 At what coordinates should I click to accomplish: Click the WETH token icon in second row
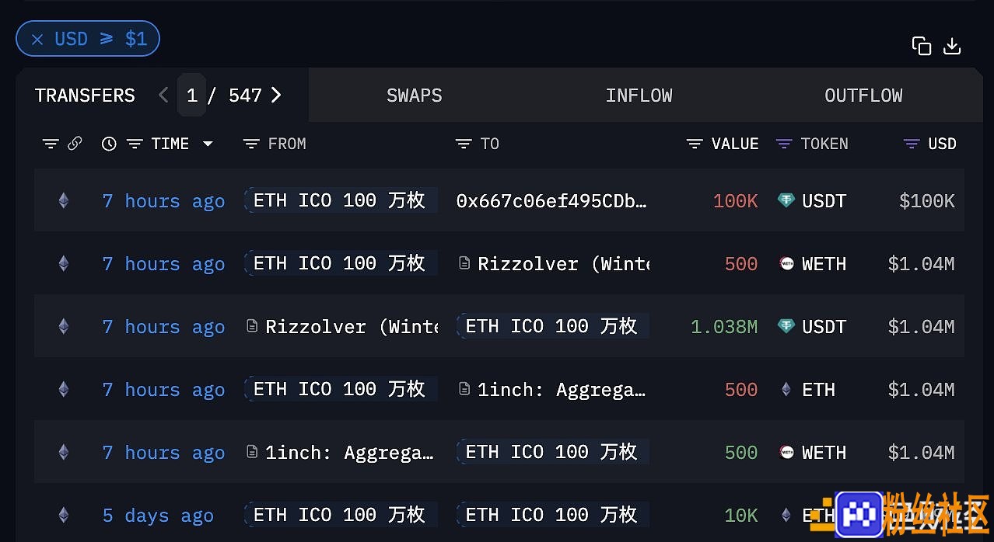coord(786,264)
